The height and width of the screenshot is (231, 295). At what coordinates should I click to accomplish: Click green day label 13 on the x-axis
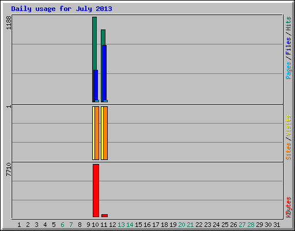point(121,225)
